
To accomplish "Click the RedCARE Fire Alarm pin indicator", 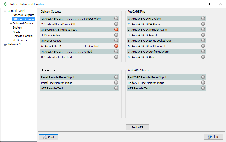I will [203, 18].
